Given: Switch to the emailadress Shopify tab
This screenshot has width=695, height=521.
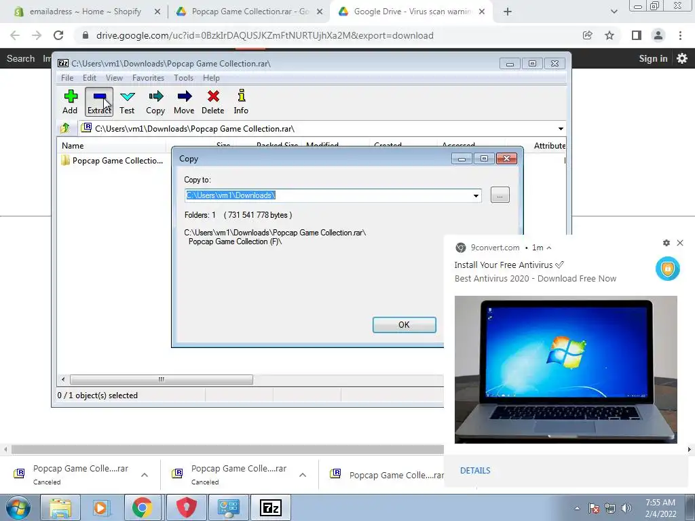Looking at the screenshot, I should (85, 12).
